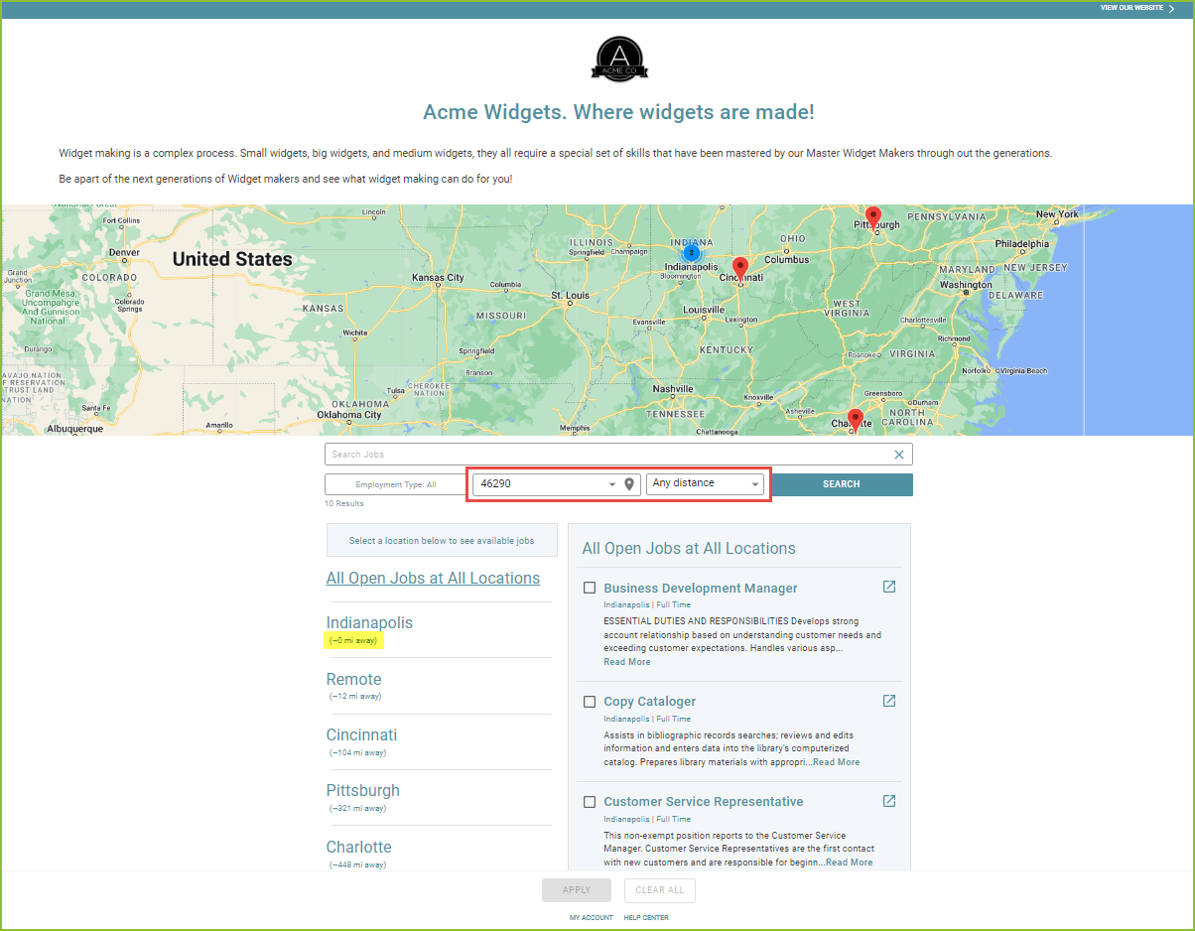Screen dimensions: 1195x931
Task: Click the '(~12 mi away)' distance text
Action: (355, 697)
